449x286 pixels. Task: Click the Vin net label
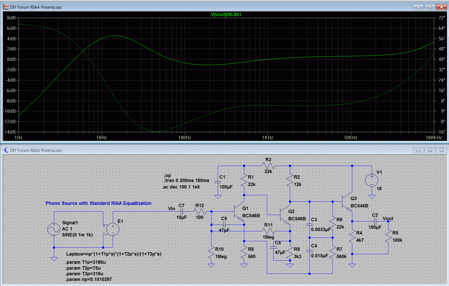tap(171, 209)
